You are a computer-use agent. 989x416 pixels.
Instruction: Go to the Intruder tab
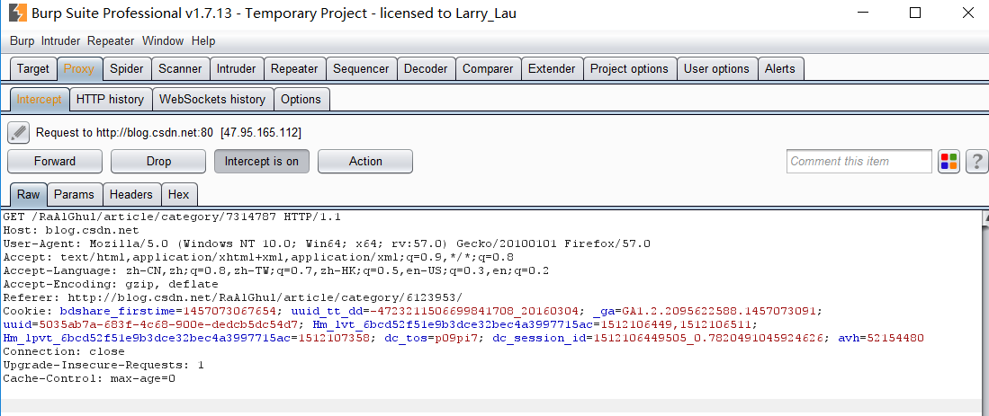click(237, 68)
